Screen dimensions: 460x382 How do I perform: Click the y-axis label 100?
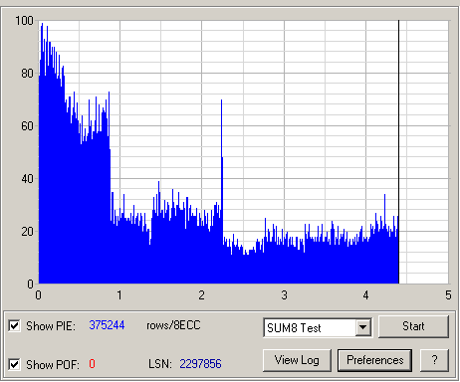pyautogui.click(x=24, y=21)
